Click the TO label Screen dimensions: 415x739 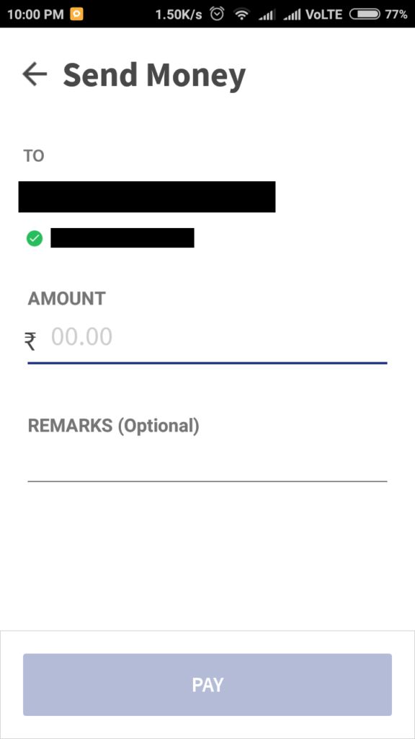(33, 155)
